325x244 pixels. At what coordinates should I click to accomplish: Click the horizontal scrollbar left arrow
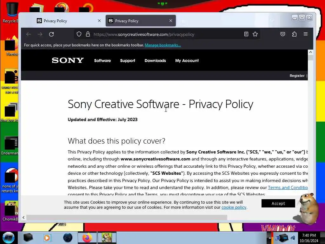coord(23,217)
